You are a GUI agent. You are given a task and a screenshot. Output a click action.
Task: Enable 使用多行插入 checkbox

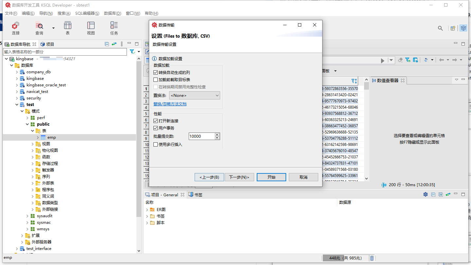click(x=156, y=145)
